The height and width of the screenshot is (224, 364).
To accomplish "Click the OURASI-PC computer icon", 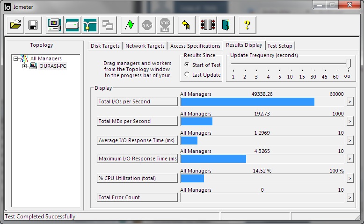I will (33, 66).
